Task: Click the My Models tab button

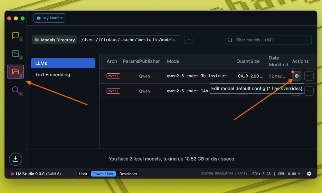Action: [50, 18]
